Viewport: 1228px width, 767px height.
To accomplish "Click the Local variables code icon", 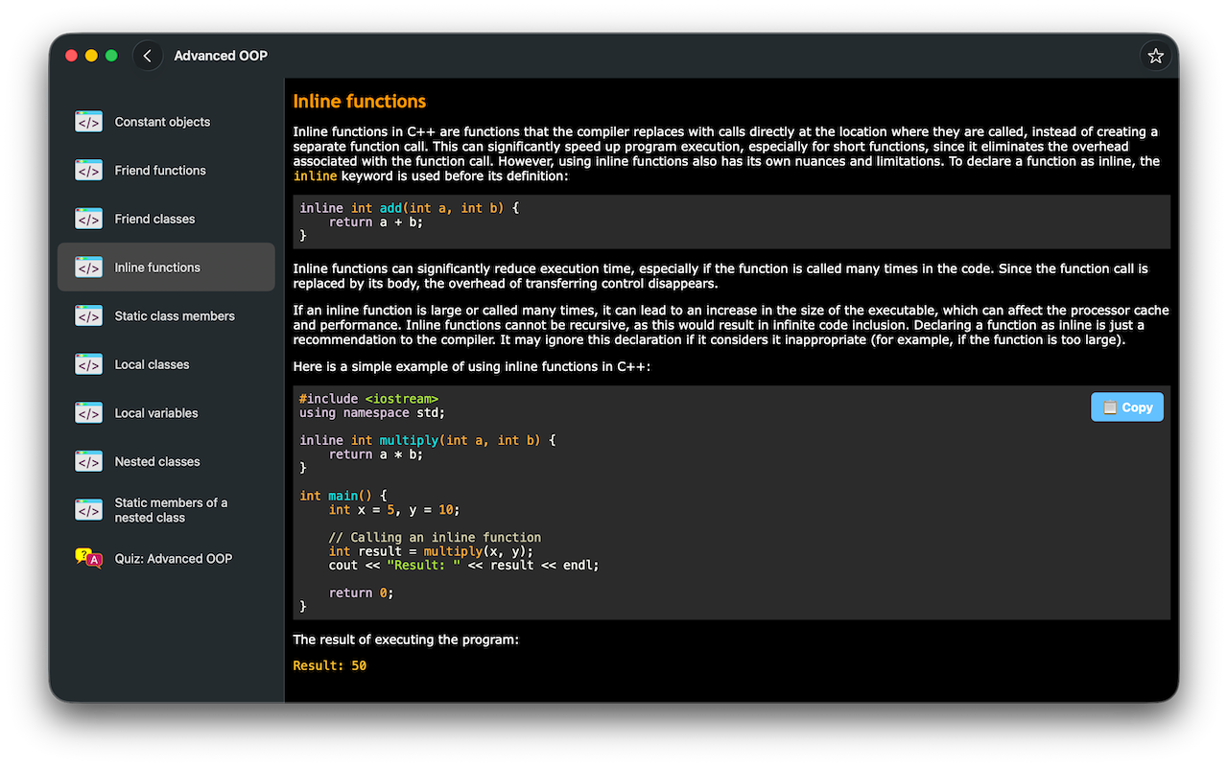I will [x=88, y=413].
